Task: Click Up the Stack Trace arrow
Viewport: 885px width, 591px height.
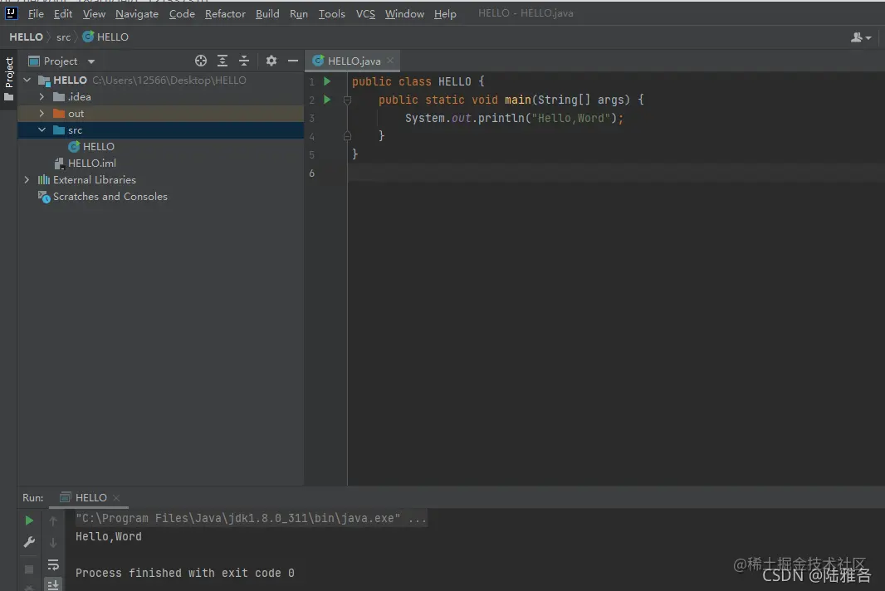Action: [x=53, y=520]
